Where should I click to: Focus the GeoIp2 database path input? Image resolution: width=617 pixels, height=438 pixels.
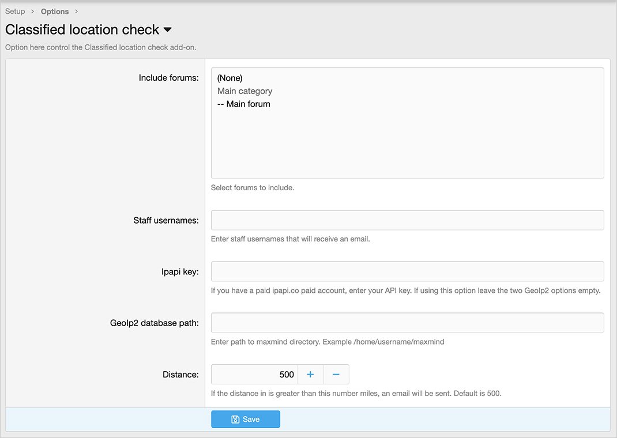[x=407, y=323]
